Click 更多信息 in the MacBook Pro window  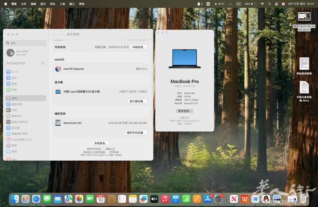point(184,111)
